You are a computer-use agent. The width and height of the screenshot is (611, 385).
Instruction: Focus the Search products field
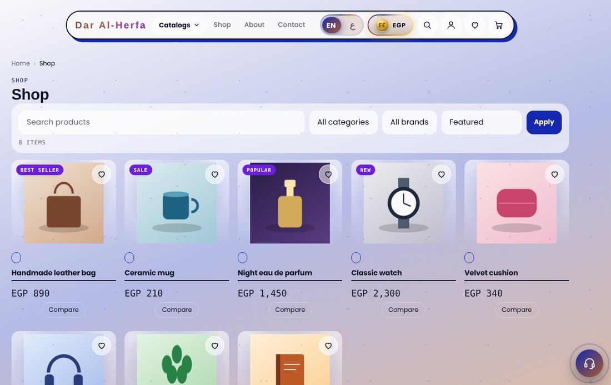coord(161,122)
